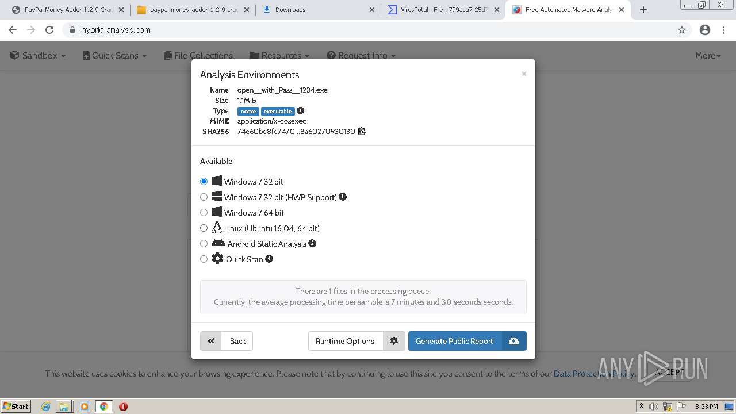Open Chrome's three-dot menu

pos(723,30)
